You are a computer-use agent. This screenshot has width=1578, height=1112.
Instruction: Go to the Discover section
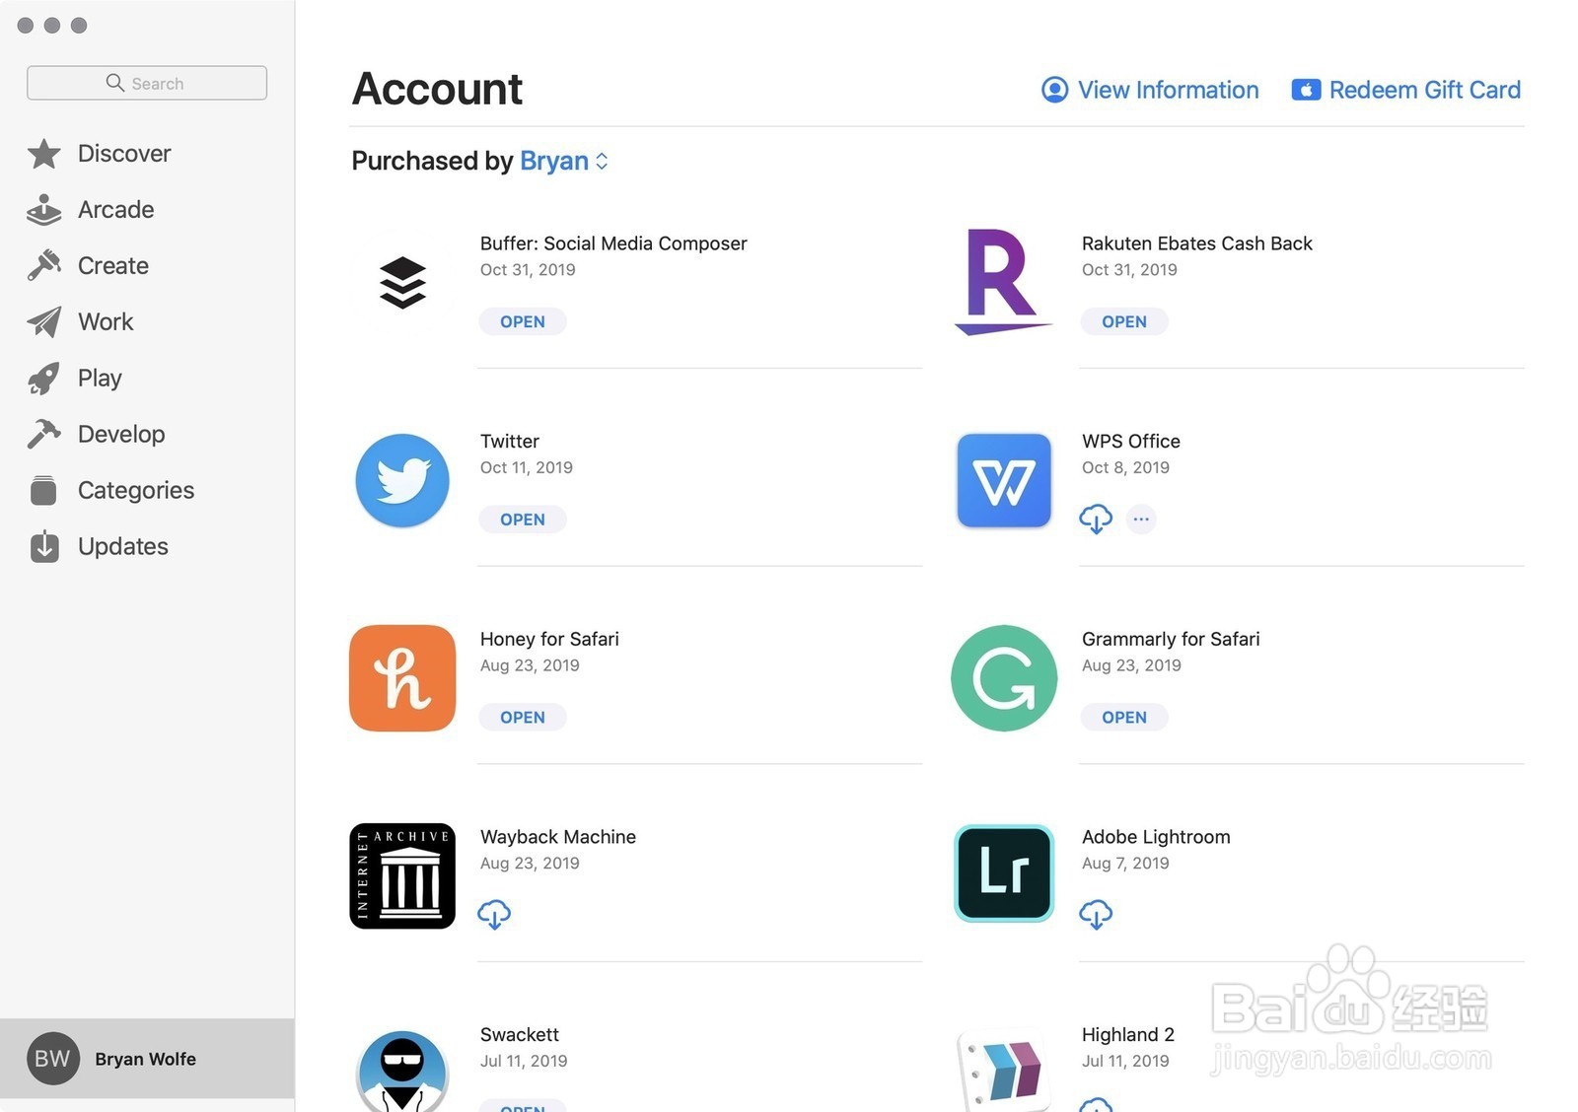[124, 154]
